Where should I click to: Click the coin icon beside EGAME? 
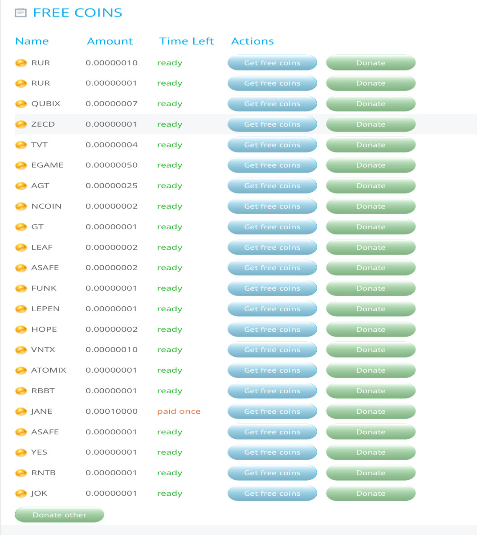pos(21,165)
